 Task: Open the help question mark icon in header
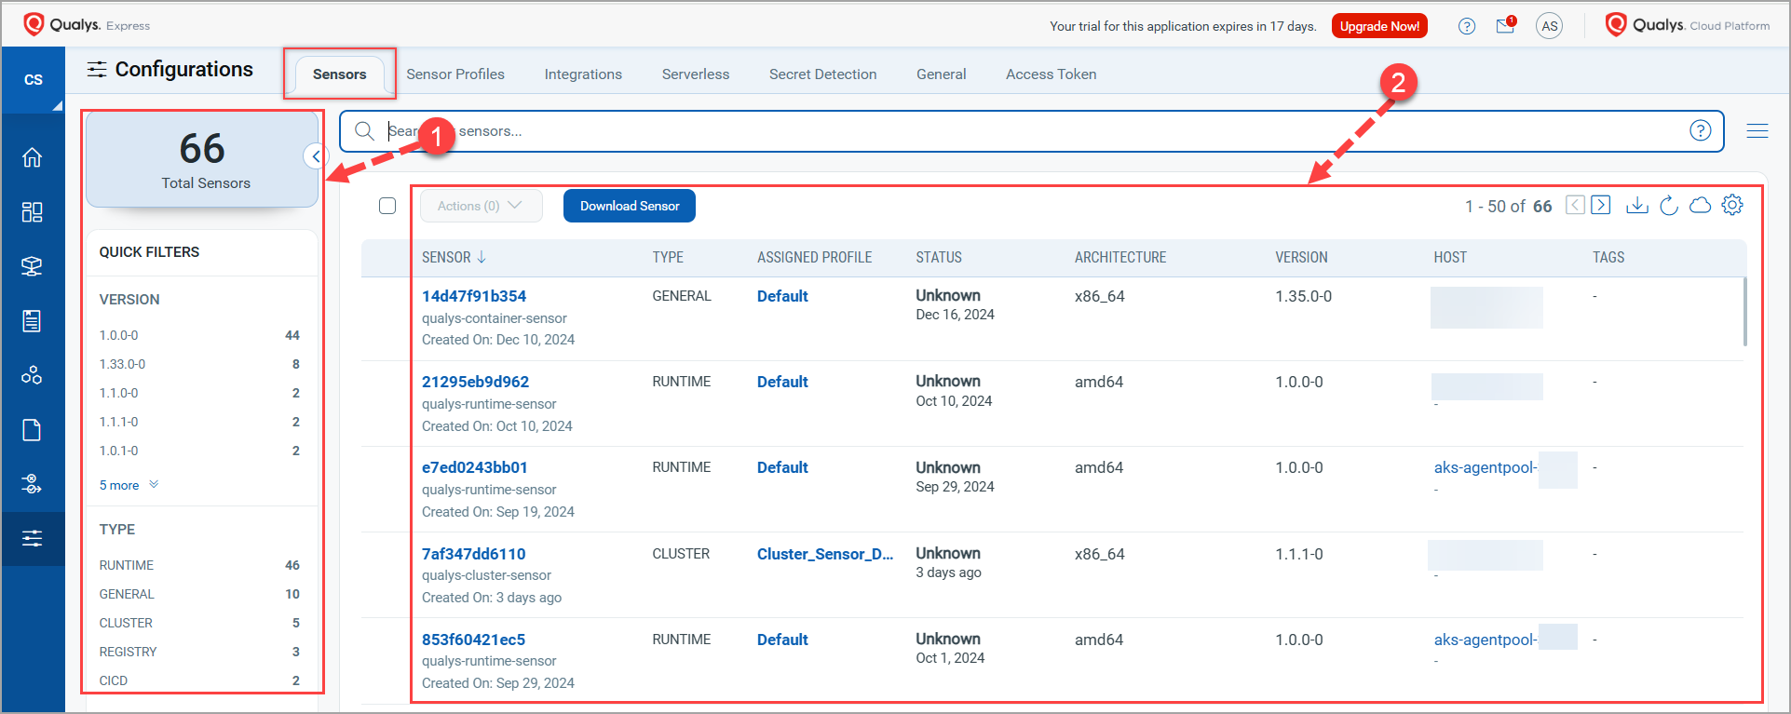pyautogui.click(x=1467, y=26)
